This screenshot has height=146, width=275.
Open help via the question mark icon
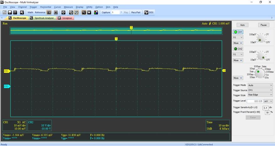(15, 13)
